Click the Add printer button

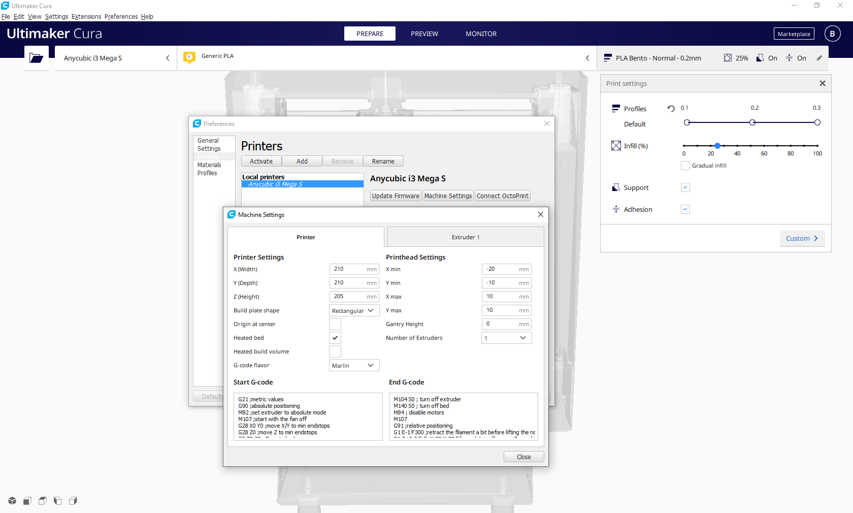coord(302,161)
